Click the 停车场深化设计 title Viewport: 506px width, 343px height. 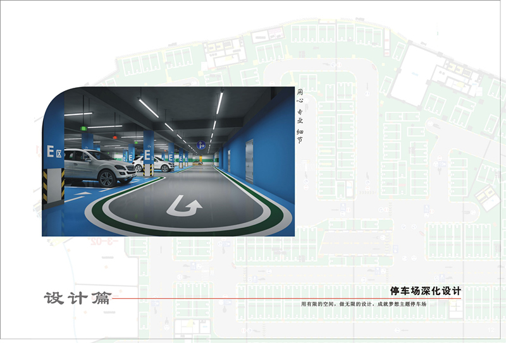pyautogui.click(x=426, y=291)
